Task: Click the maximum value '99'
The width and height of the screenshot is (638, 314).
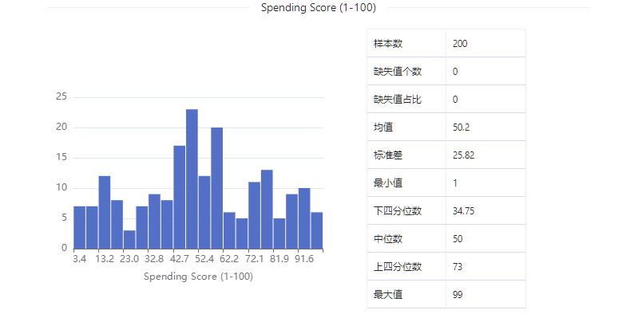Action: point(458,295)
